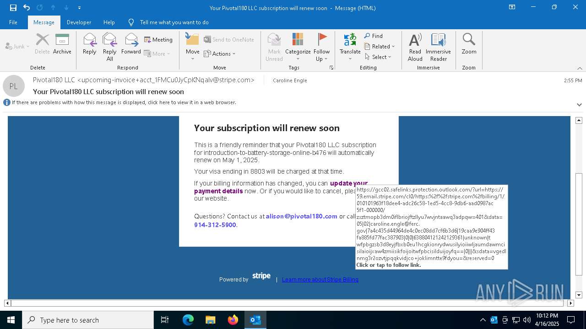Click the Save icon in the title bar
The image size is (586, 329).
pos(13,8)
